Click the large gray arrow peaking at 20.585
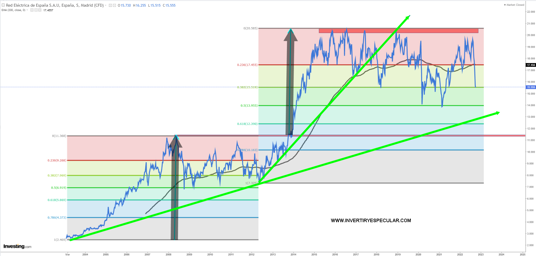This screenshot has width=536, height=256. pos(290,87)
